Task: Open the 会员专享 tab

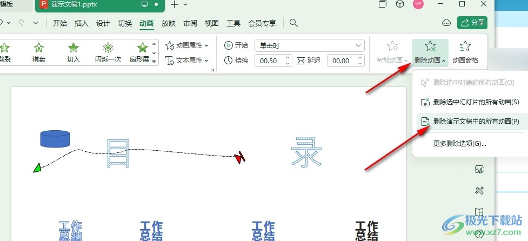Action: (x=262, y=23)
